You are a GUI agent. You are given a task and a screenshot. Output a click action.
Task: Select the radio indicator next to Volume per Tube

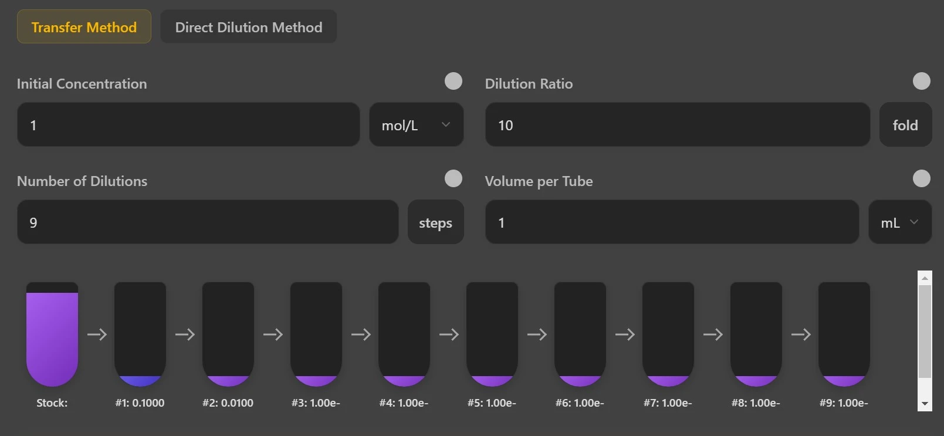click(x=922, y=178)
